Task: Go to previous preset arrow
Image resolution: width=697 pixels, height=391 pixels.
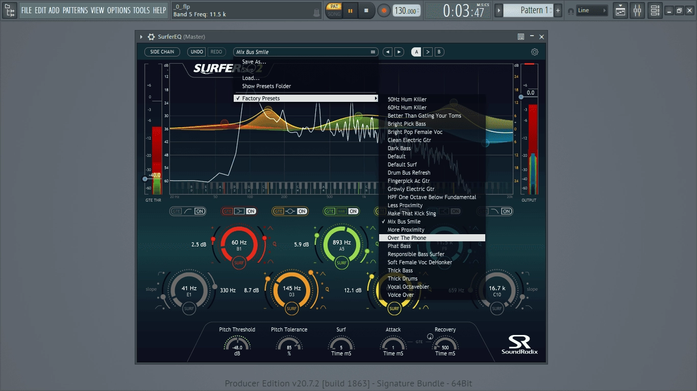Action: tap(388, 52)
